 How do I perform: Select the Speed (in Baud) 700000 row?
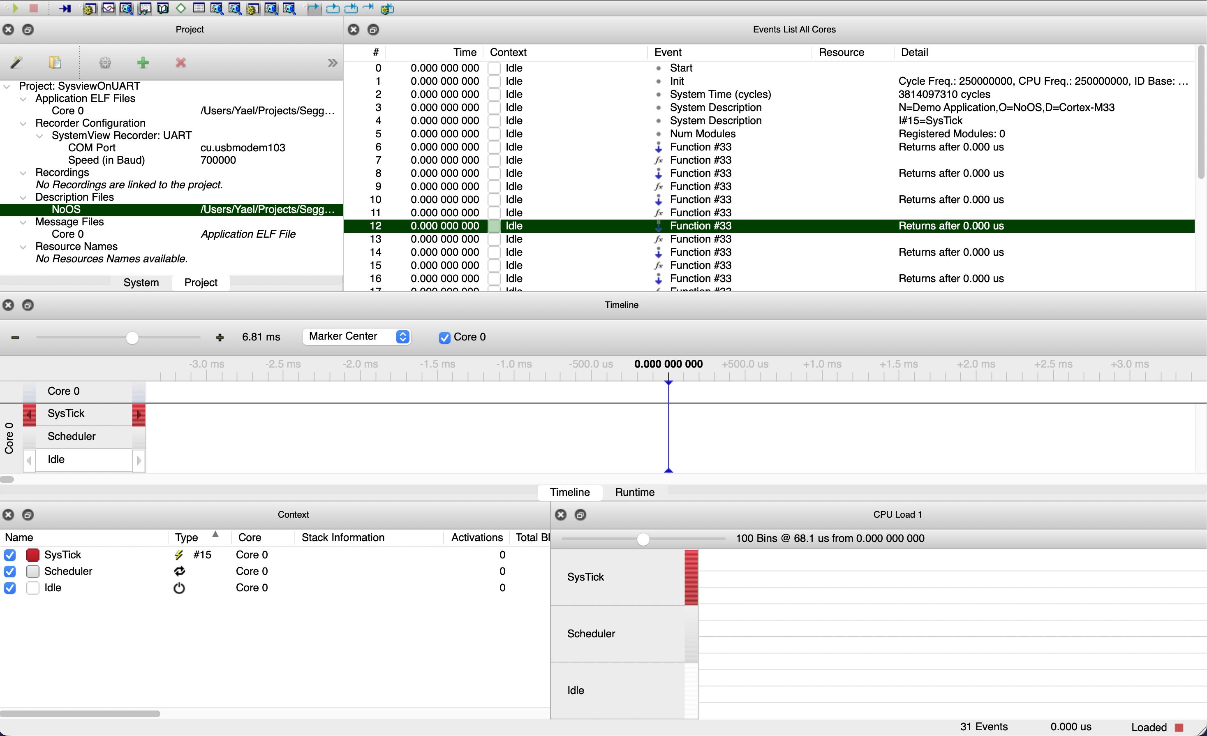(x=171, y=160)
